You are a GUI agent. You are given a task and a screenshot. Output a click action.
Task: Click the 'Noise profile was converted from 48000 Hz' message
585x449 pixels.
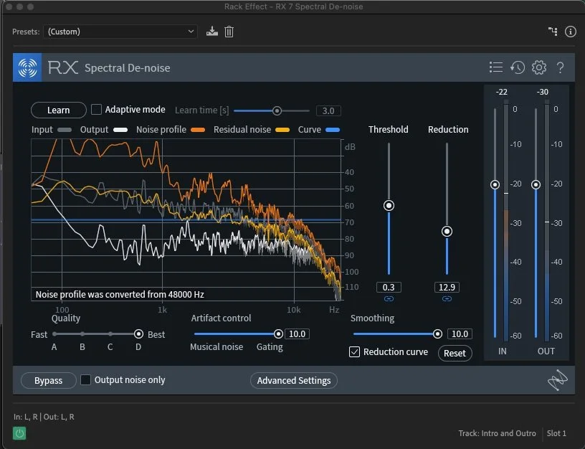coord(120,295)
